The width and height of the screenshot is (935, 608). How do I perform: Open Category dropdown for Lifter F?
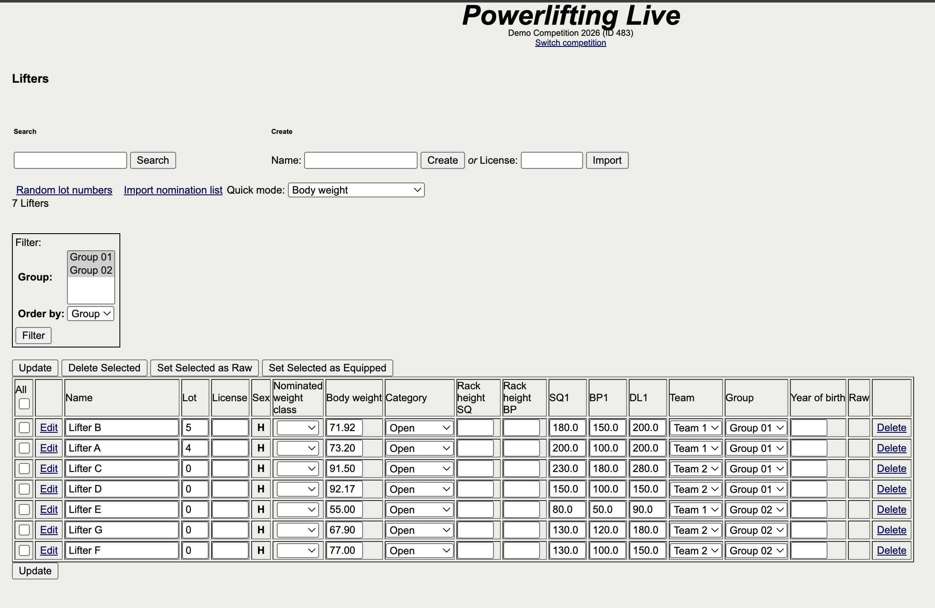pyautogui.click(x=419, y=550)
